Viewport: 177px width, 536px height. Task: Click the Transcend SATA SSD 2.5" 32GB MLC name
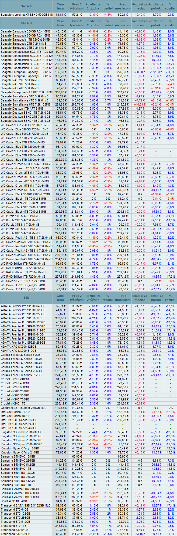click(25, 505)
